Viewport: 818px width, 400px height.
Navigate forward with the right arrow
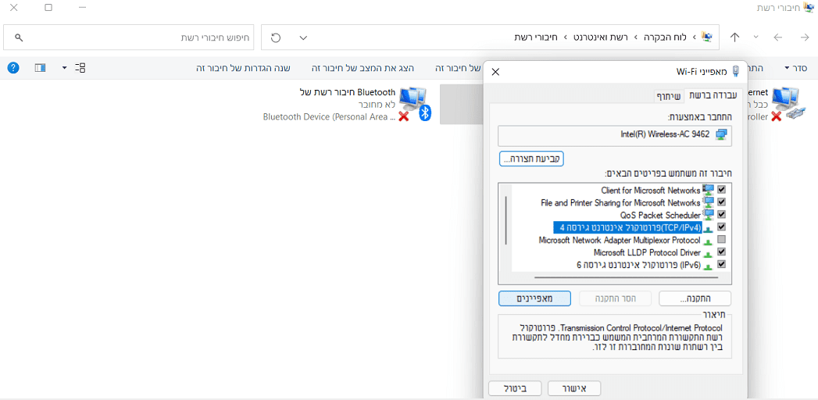tap(805, 37)
